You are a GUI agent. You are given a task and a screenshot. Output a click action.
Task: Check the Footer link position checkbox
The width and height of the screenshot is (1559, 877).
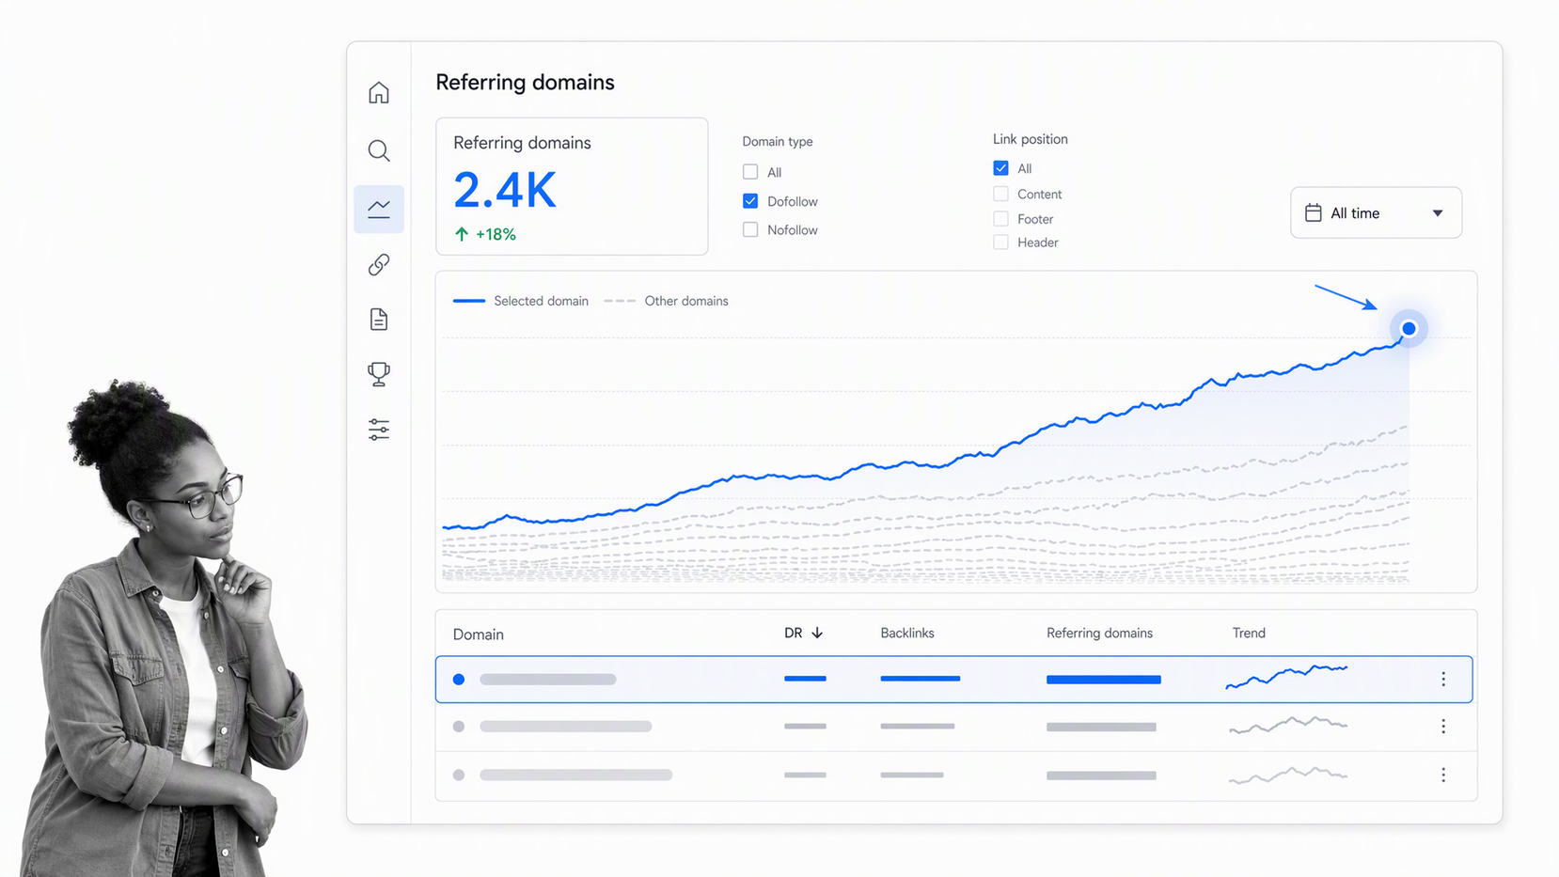coord(1000,219)
